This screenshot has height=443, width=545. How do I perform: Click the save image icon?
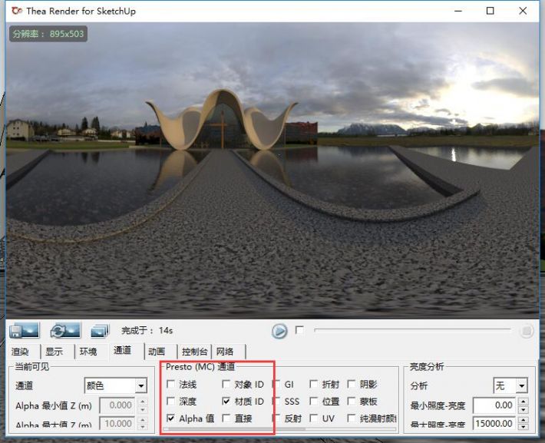(x=25, y=330)
